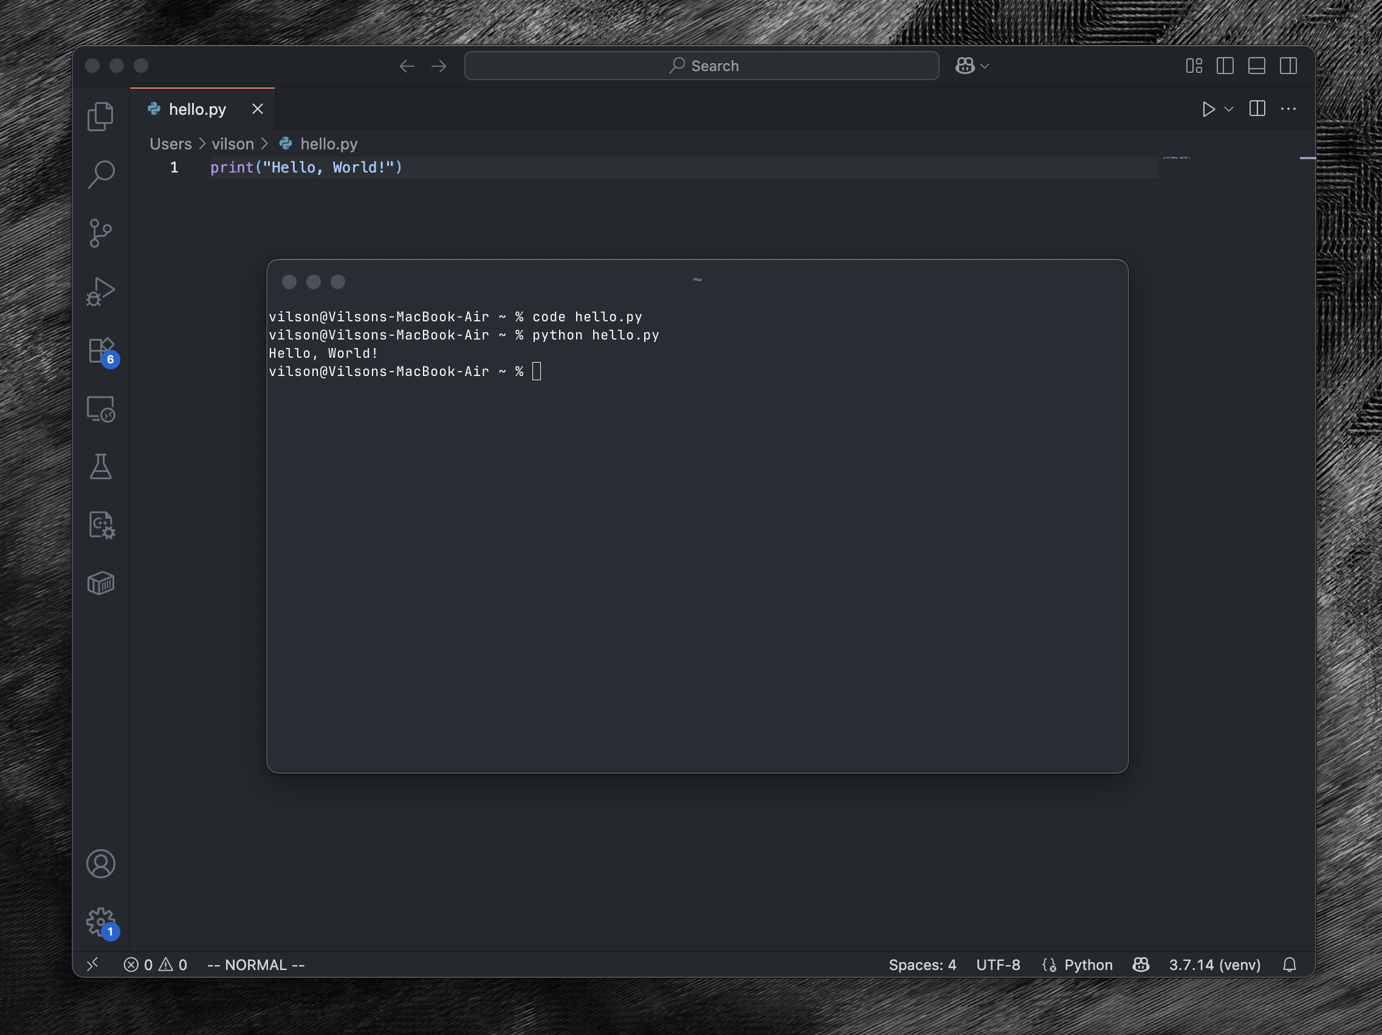Change the Python language mode in status bar
The width and height of the screenshot is (1382, 1035).
tap(1088, 965)
